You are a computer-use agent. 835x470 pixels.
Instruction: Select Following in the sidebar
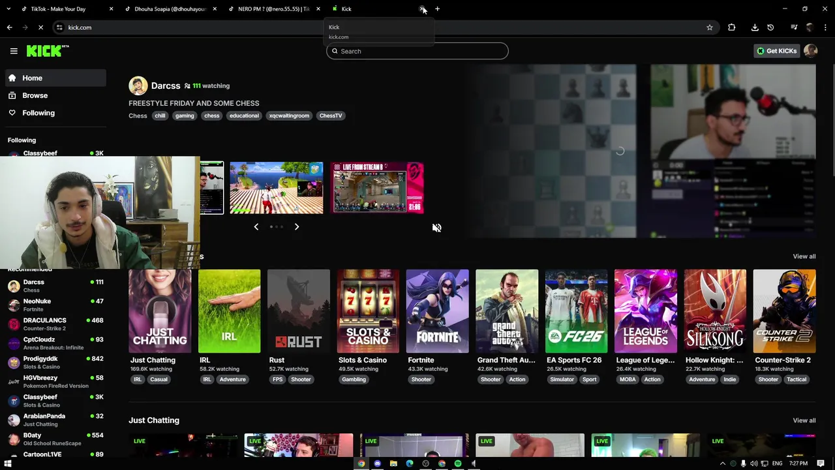coord(55,113)
